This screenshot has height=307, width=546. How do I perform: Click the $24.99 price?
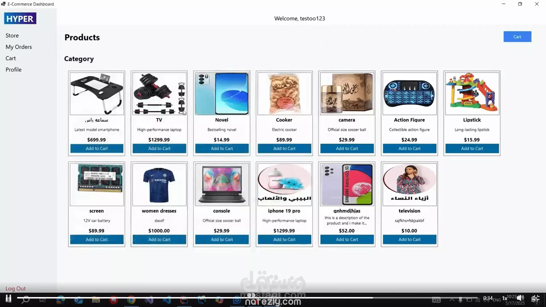pyautogui.click(x=409, y=140)
